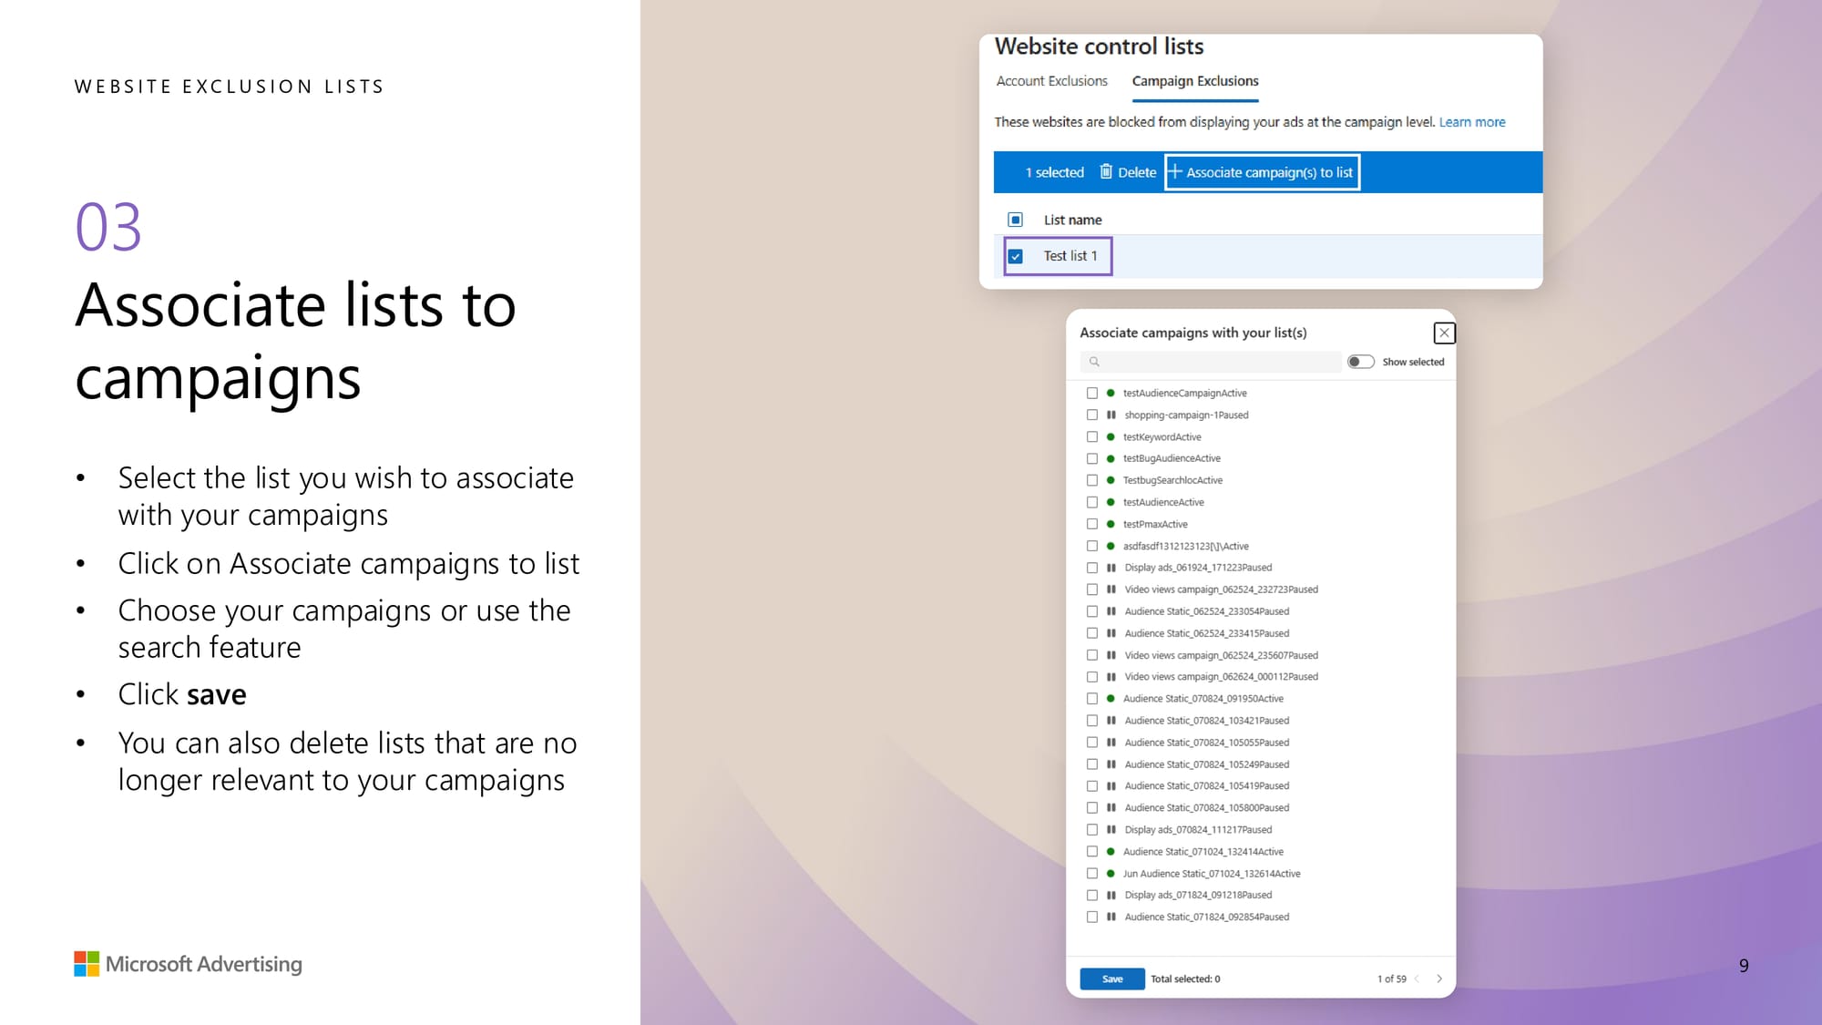Click green status dot for testAudienceCampaign

point(1111,393)
